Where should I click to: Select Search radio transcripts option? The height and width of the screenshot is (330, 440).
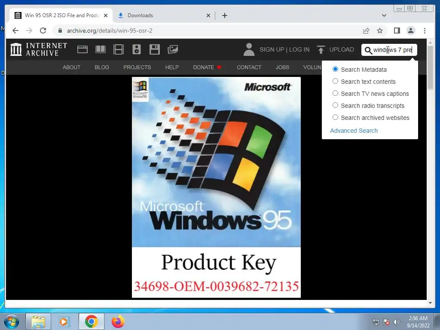(335, 105)
